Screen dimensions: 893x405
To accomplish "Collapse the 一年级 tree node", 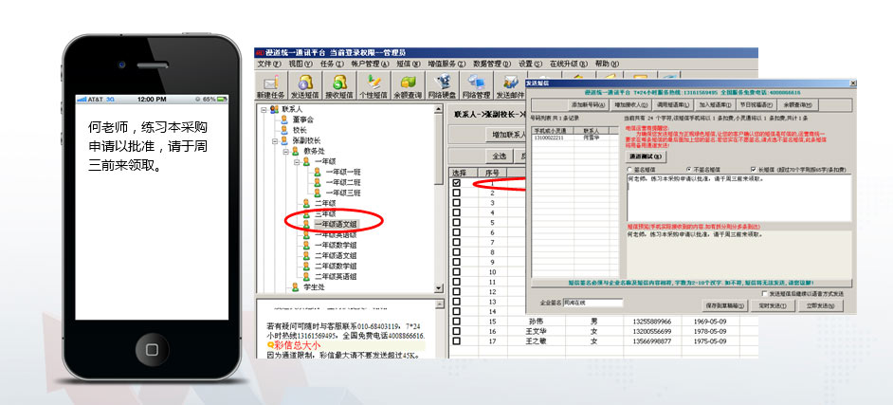I will pyautogui.click(x=295, y=161).
